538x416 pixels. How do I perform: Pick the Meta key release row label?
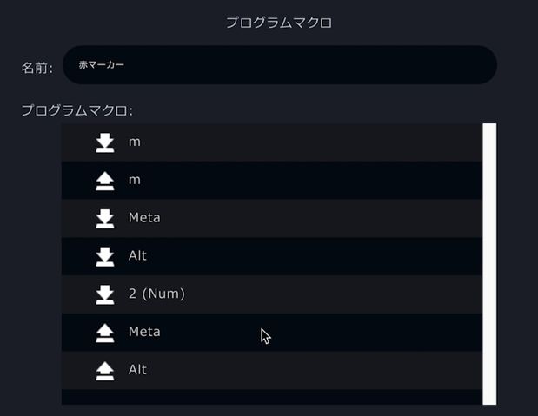click(144, 332)
